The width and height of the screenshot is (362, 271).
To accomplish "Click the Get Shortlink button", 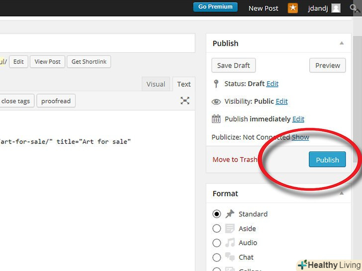I will click(89, 62).
